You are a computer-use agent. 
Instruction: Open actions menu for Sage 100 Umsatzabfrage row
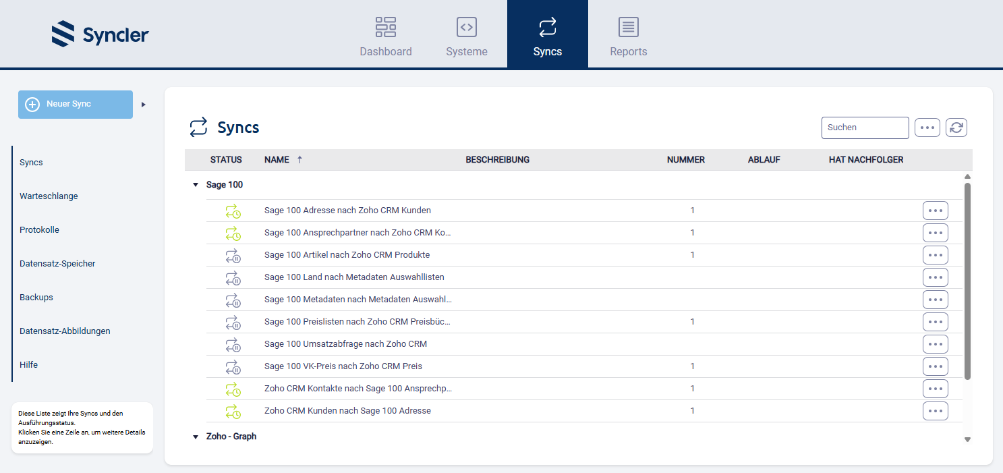935,344
